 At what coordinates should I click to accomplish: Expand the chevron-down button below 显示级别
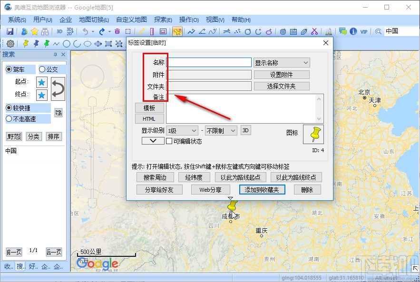(x=153, y=141)
